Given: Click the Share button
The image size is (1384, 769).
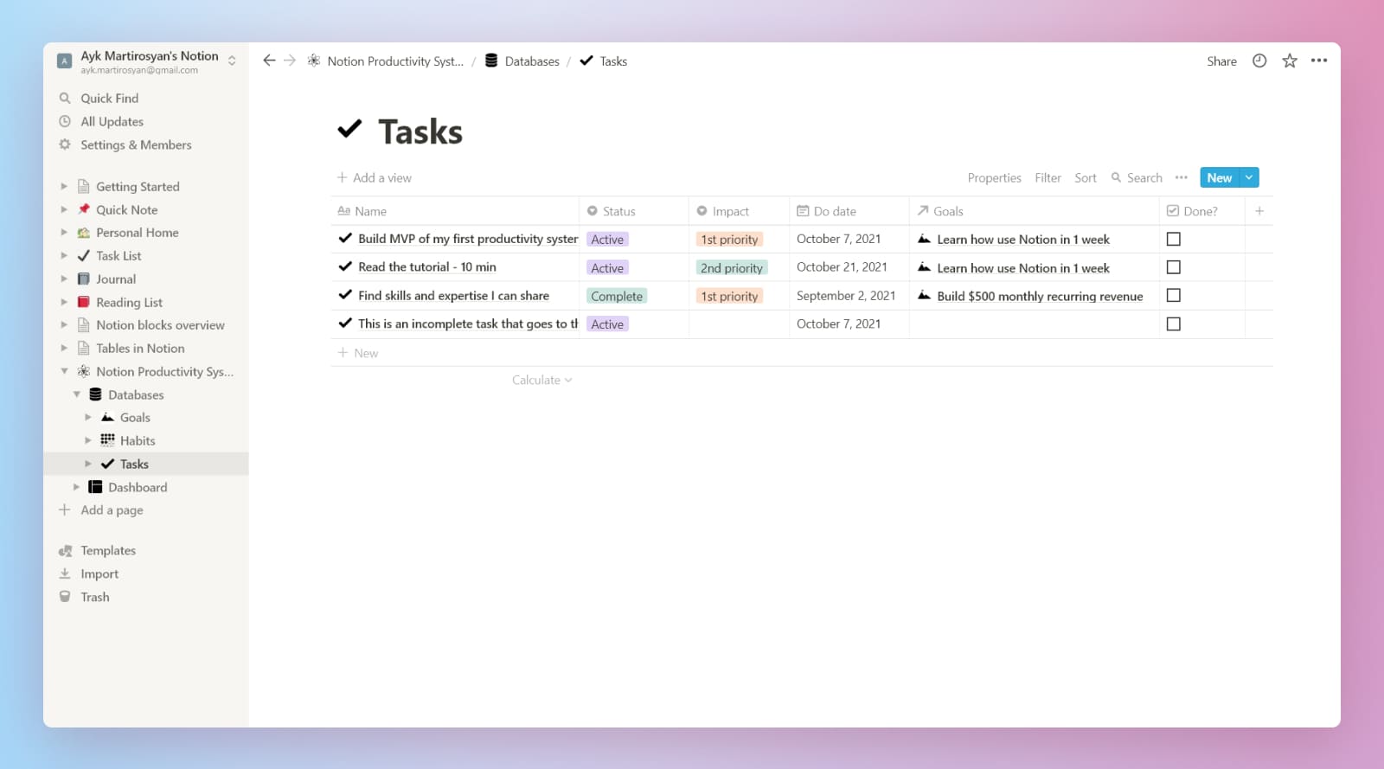Looking at the screenshot, I should (1221, 61).
